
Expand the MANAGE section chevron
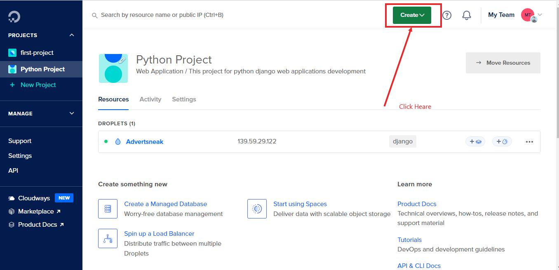pos(72,114)
